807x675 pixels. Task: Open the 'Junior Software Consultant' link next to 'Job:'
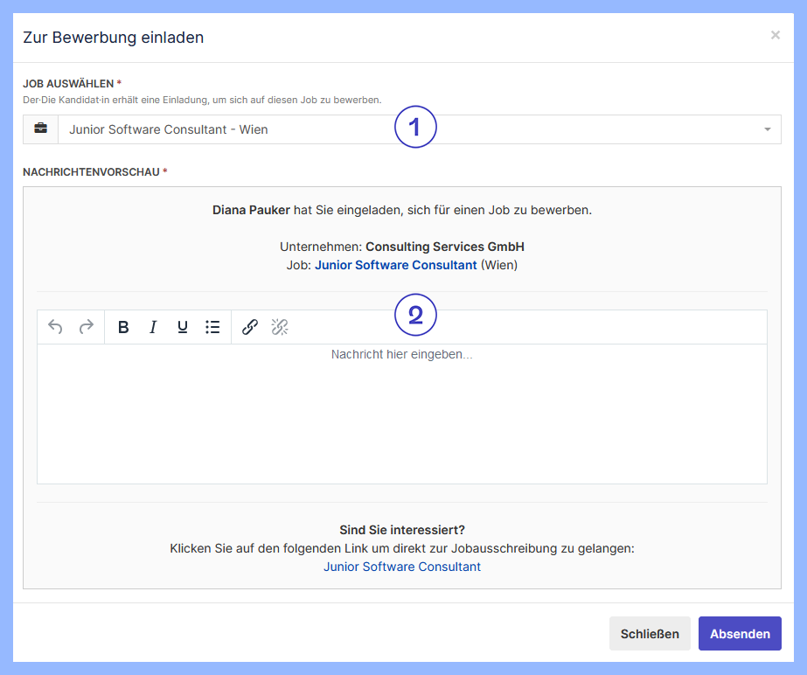pyautogui.click(x=395, y=265)
